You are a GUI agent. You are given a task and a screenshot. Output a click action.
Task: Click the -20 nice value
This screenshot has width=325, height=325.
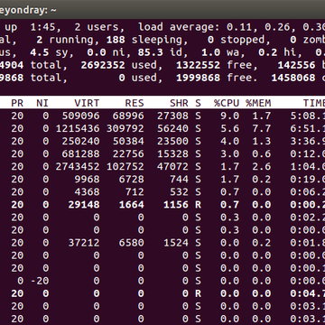(40, 281)
